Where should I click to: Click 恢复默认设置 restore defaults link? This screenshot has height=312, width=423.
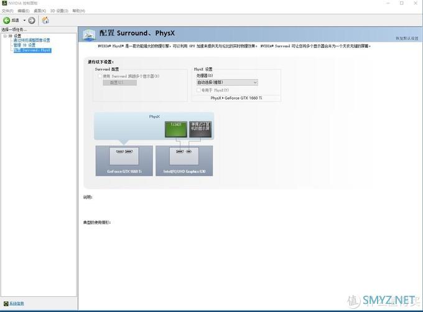[x=407, y=39]
